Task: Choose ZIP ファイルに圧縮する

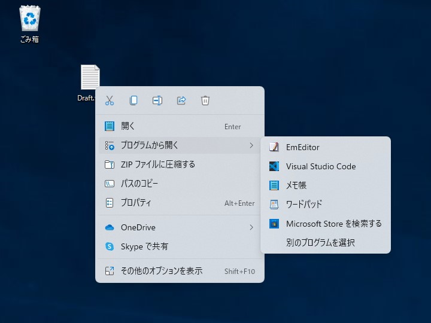Action: 180,164
